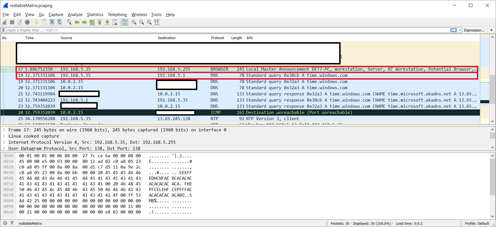Expand the User Datagram Protocol row
The image size is (496, 227).
(4, 149)
